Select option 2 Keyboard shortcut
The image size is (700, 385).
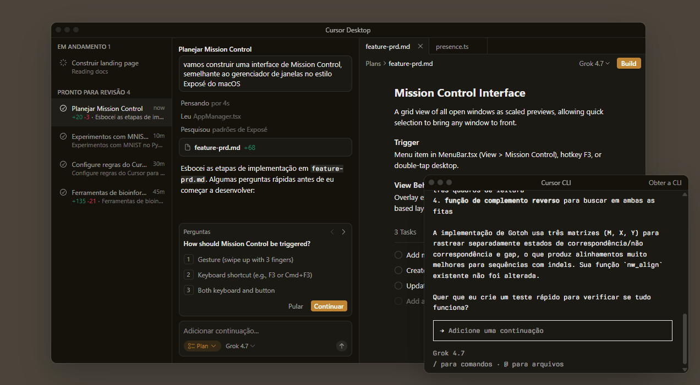click(x=265, y=275)
